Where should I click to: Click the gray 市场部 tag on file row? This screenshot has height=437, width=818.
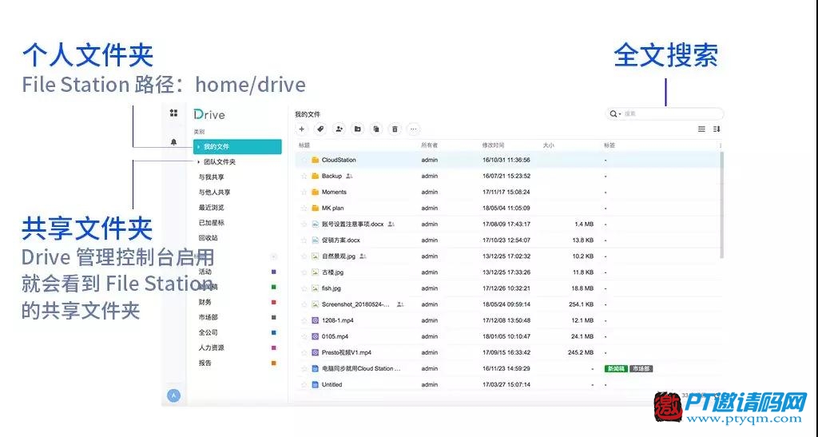[641, 368]
